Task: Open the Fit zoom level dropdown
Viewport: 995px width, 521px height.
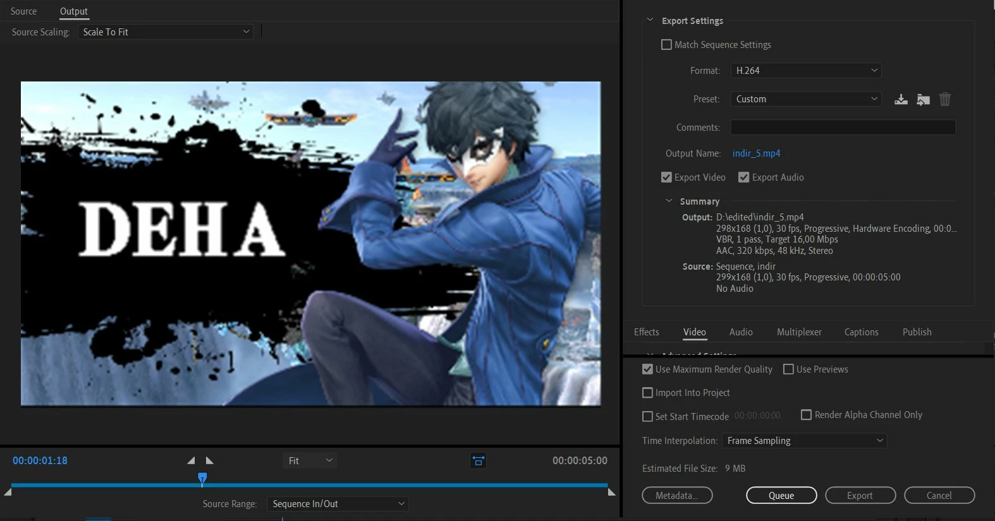Action: [310, 461]
